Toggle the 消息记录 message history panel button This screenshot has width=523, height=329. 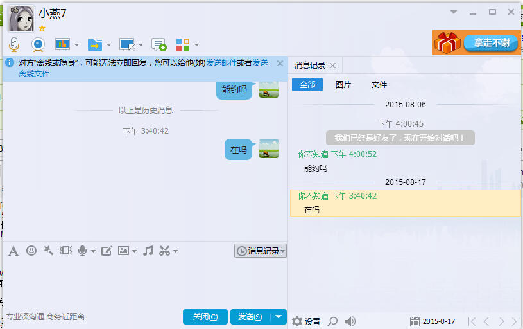click(x=261, y=251)
